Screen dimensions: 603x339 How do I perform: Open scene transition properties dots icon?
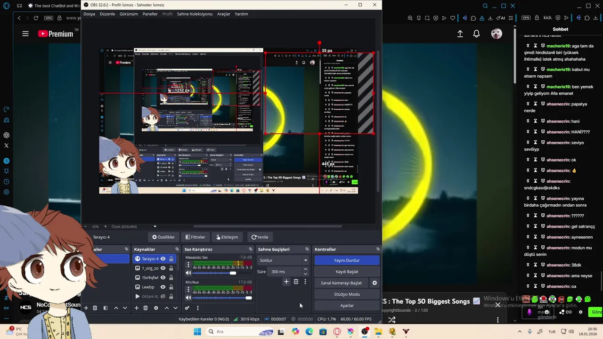pos(305,282)
